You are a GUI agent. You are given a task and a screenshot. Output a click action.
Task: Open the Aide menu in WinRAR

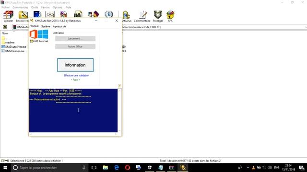coord(68,7)
